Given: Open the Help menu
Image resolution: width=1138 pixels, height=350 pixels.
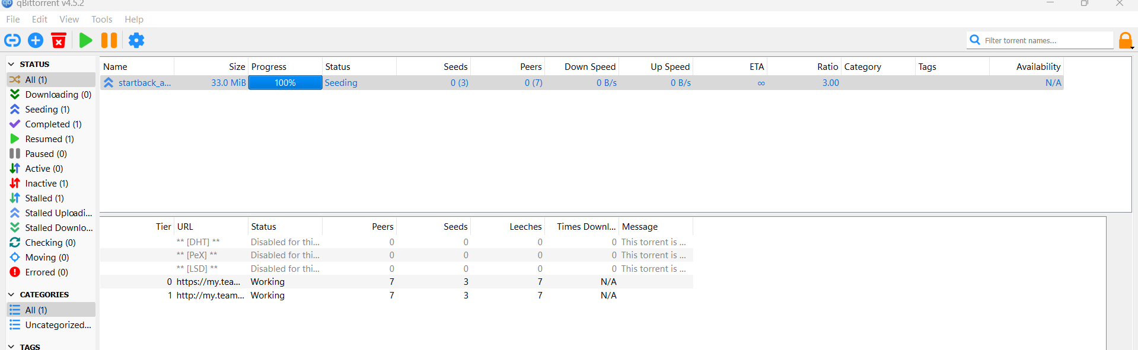Looking at the screenshot, I should (134, 20).
